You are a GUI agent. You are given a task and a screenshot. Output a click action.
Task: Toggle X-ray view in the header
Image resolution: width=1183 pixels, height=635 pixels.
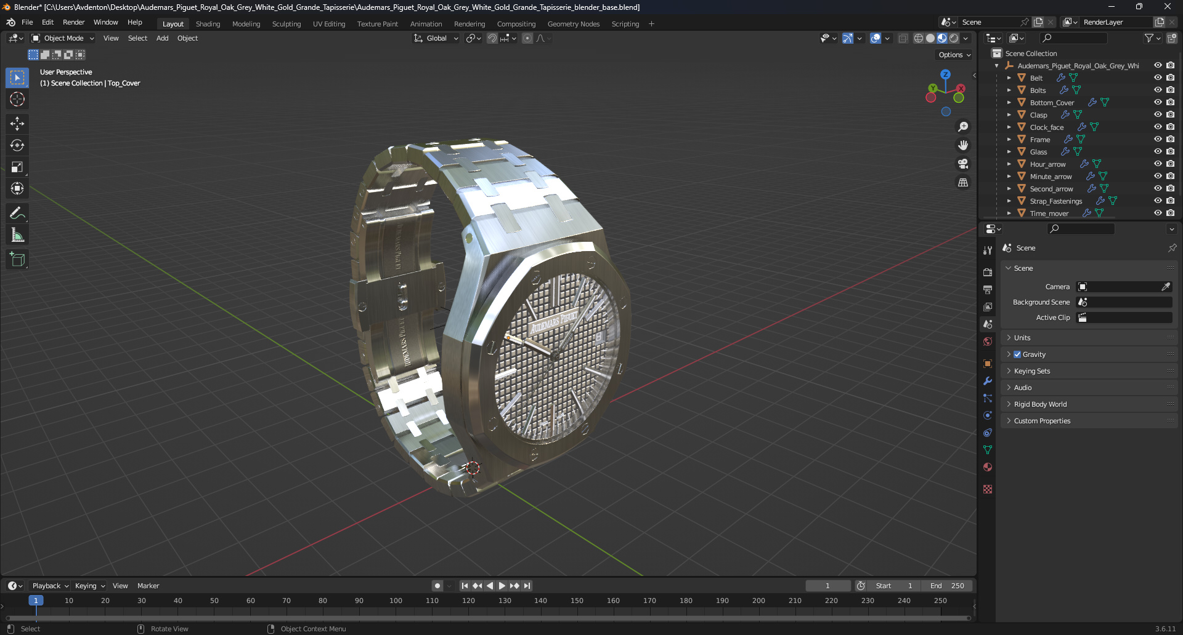click(x=903, y=38)
